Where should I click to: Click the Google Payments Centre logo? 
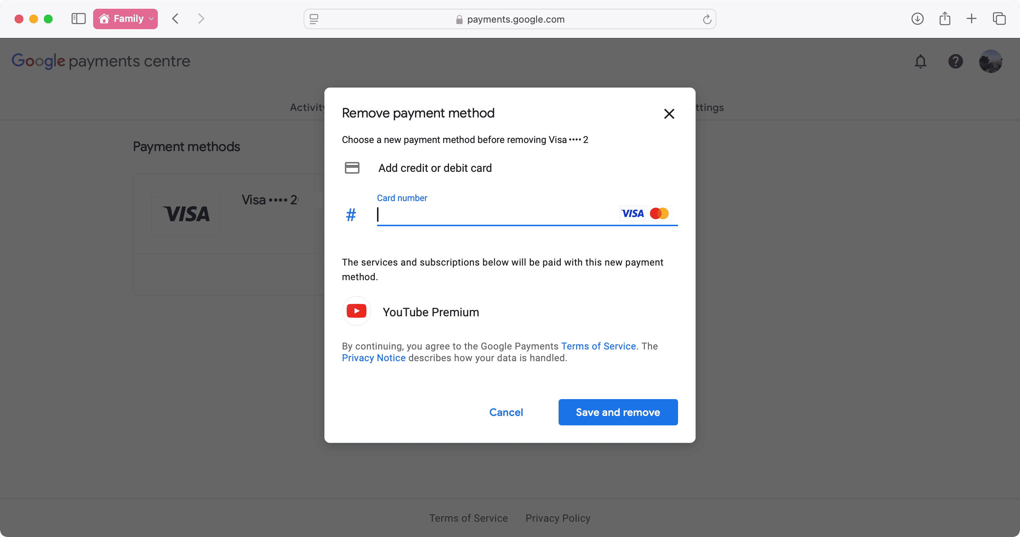100,61
